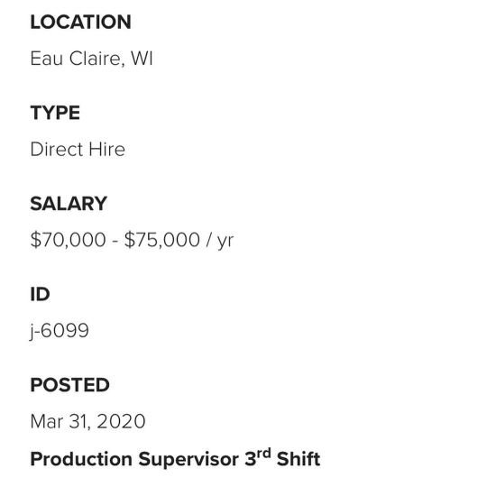Select the $70,000 minimum salary value
487x487 pixels.
pyautogui.click(x=68, y=240)
